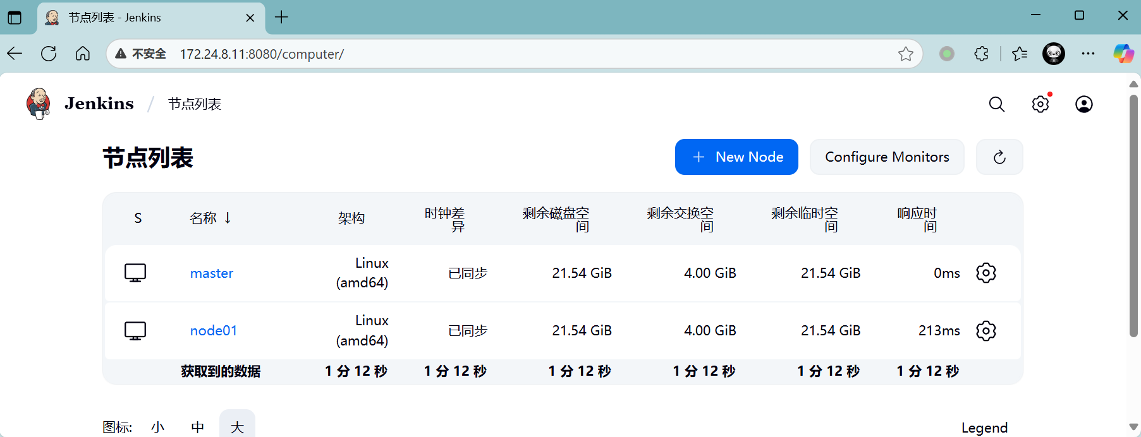The height and width of the screenshot is (437, 1141).
Task: Open Jenkins manage settings gear icon
Action: click(1040, 104)
